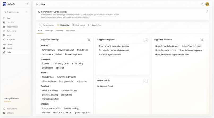Click the 'ai marketing' Instagram hashtag

point(77,63)
